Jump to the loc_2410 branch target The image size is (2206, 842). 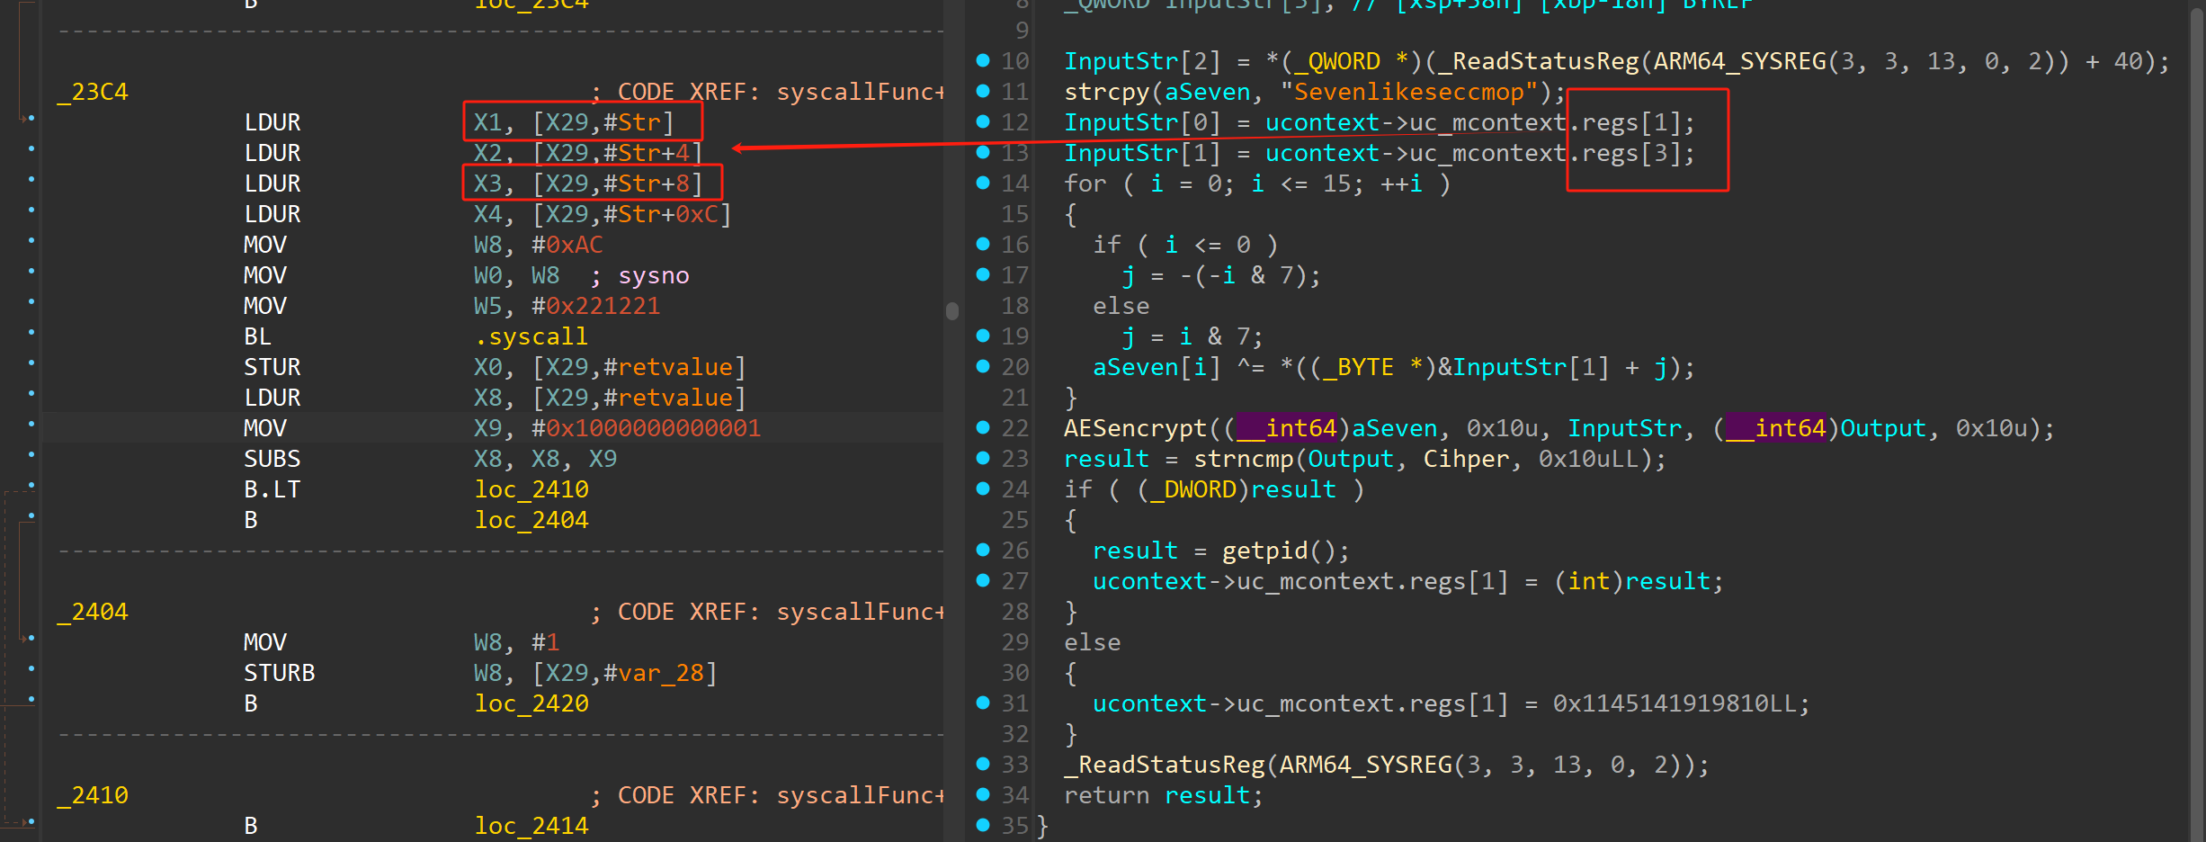click(531, 488)
